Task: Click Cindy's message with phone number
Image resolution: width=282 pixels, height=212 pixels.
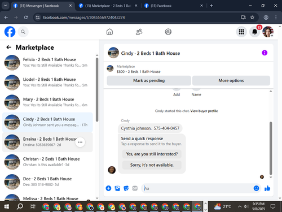Action: click(x=150, y=128)
